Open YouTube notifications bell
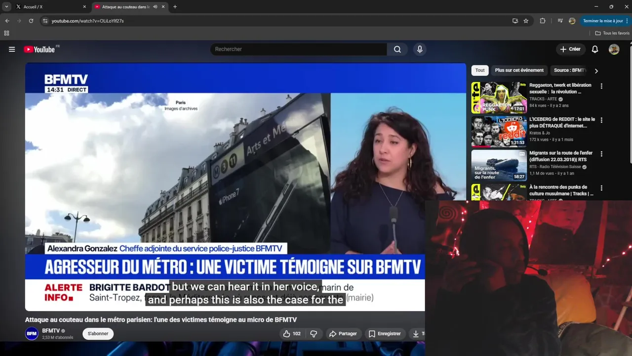Viewport: 632px width, 356px height. pyautogui.click(x=595, y=49)
